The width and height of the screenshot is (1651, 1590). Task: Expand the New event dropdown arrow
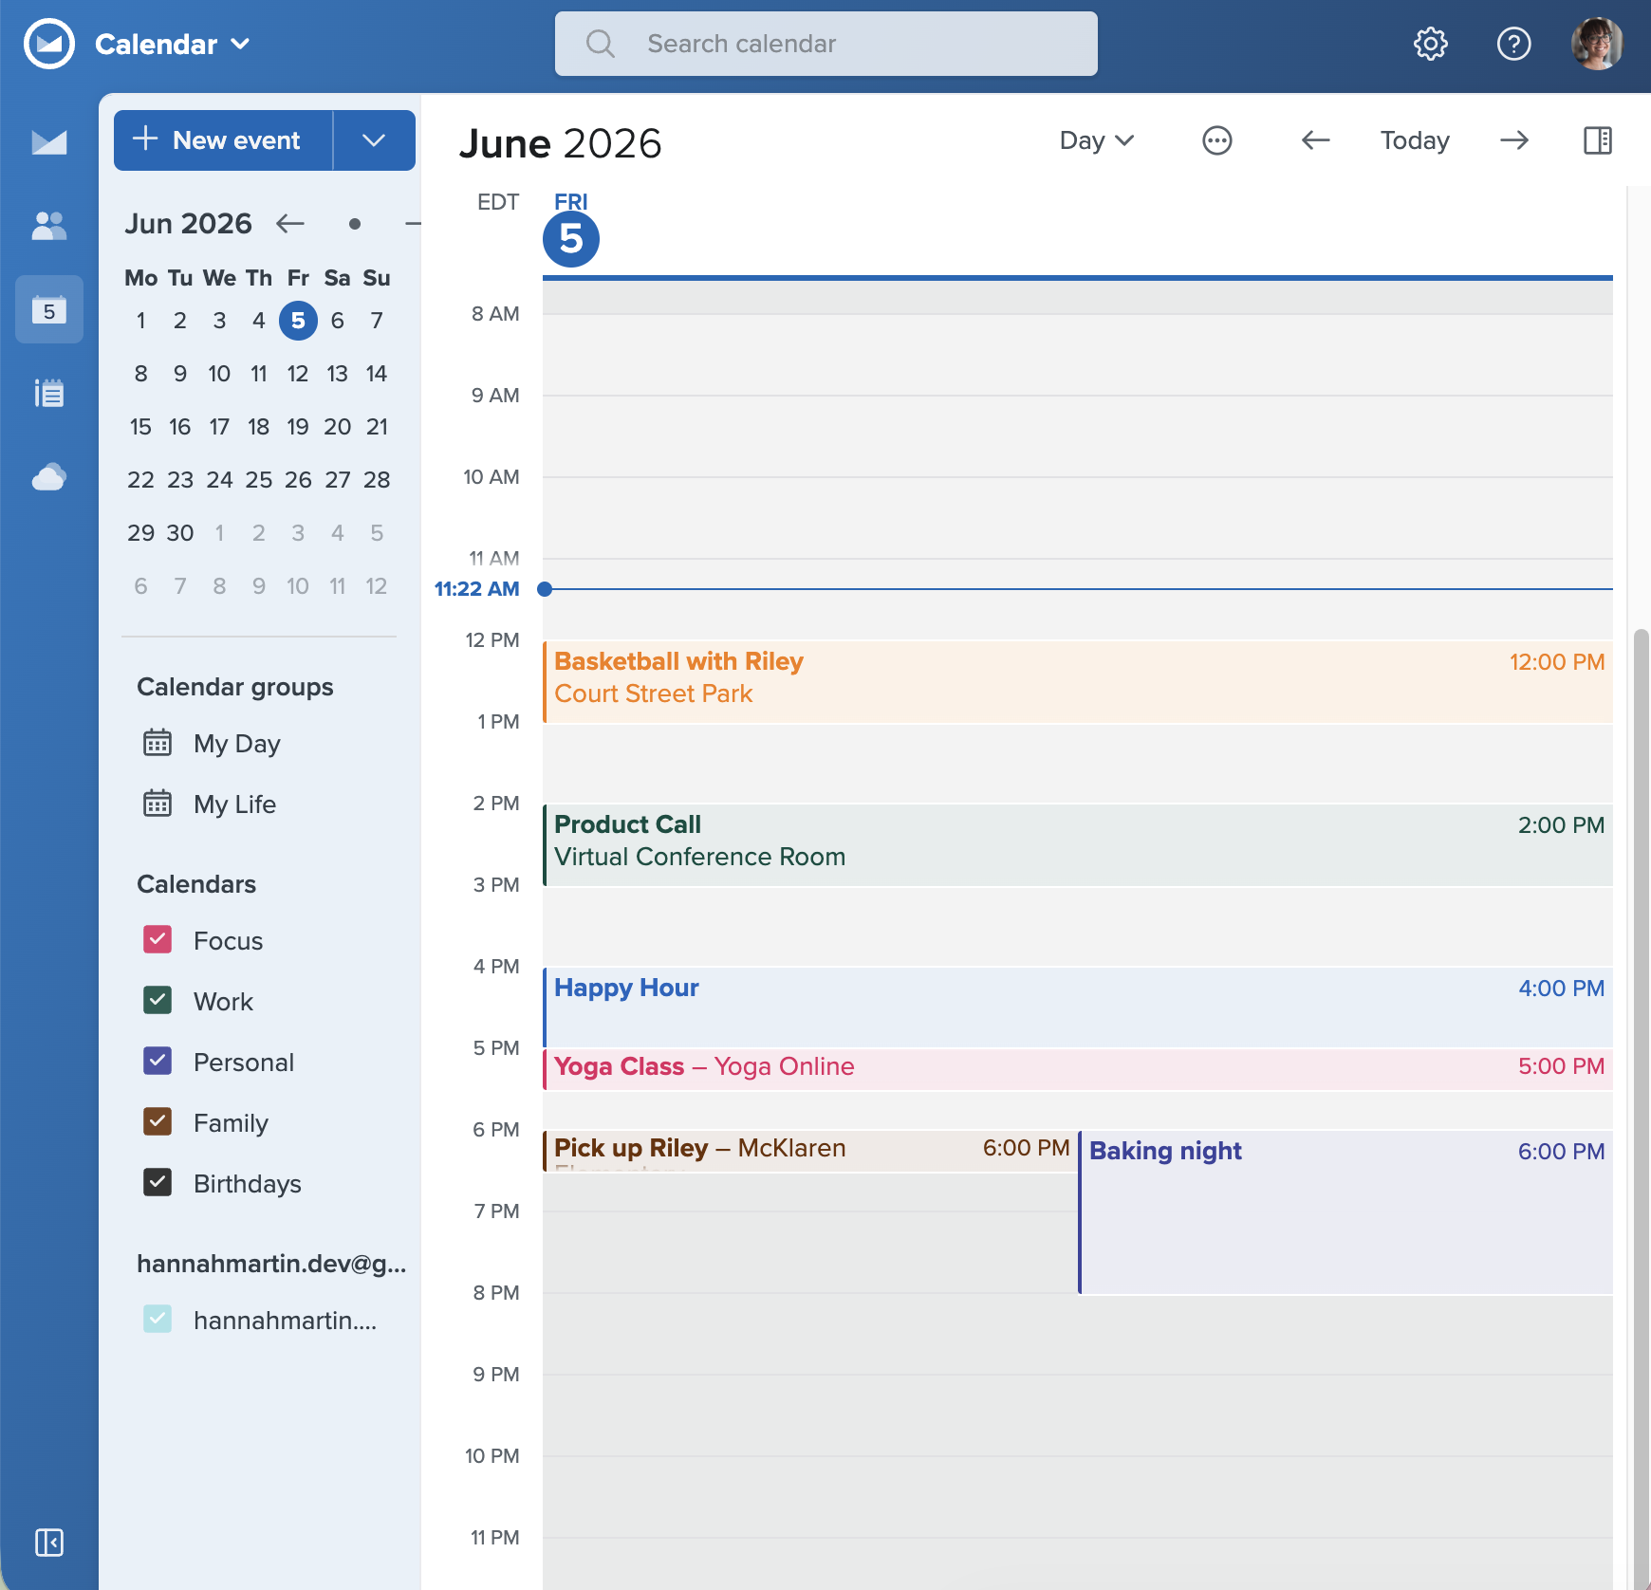pos(374,140)
